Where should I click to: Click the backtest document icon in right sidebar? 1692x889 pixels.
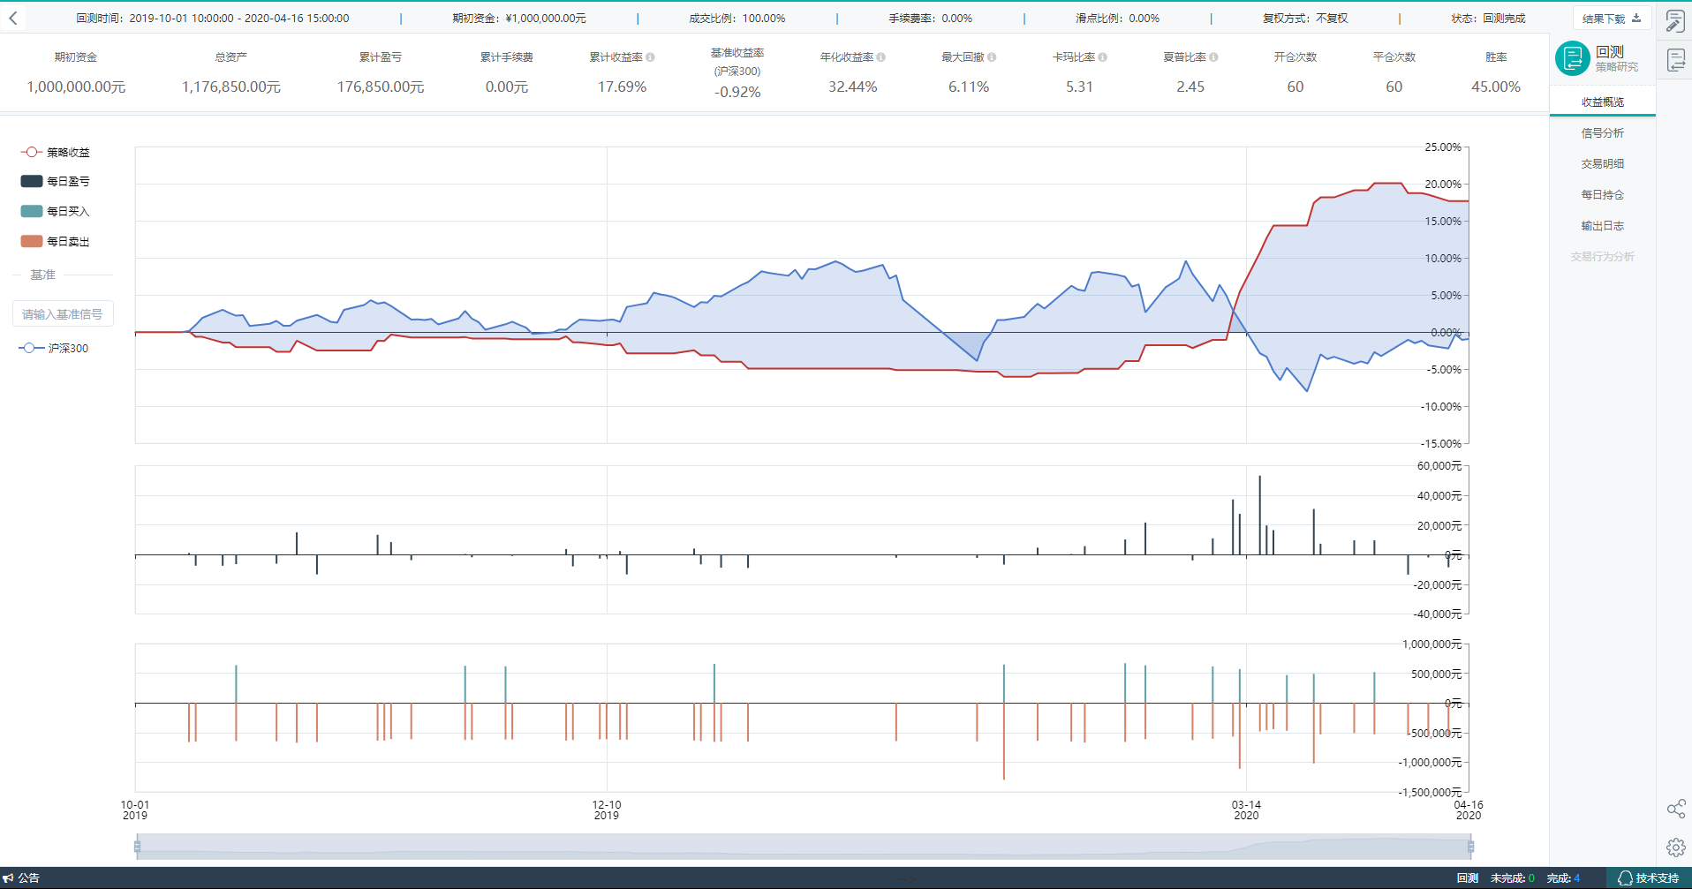(1675, 60)
